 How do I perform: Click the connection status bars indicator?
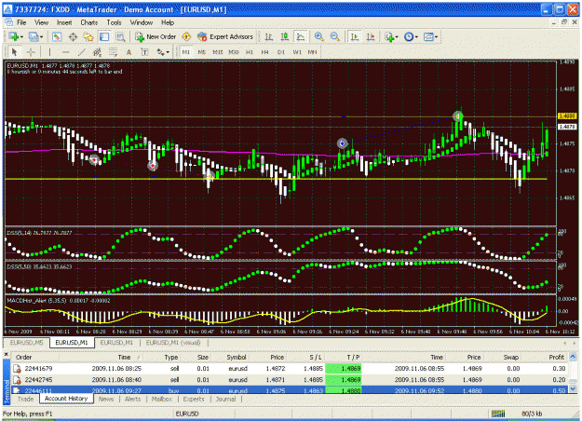(498, 414)
